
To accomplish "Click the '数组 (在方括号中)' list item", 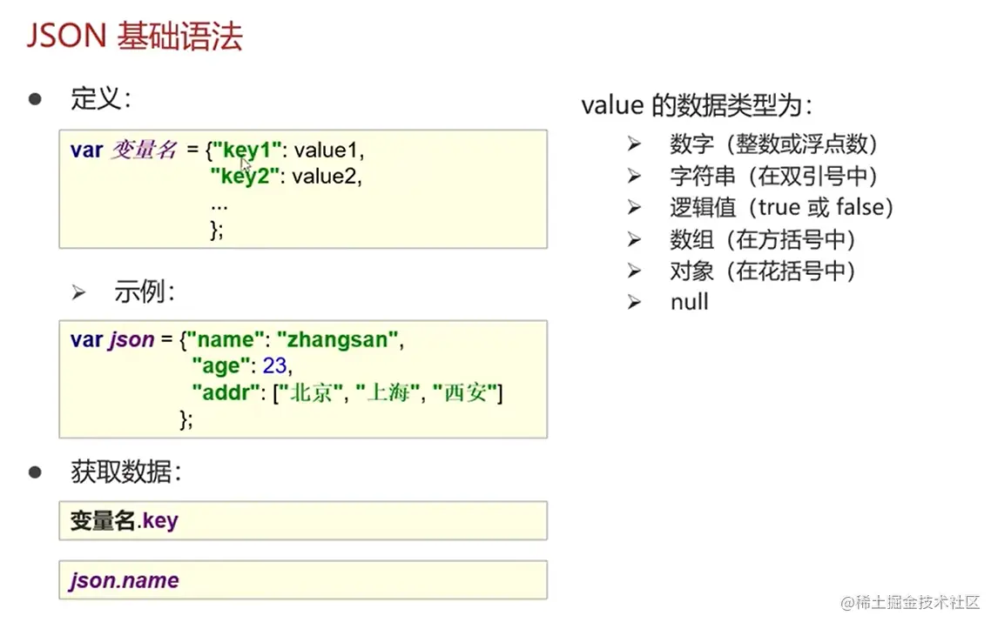I will pos(763,240).
